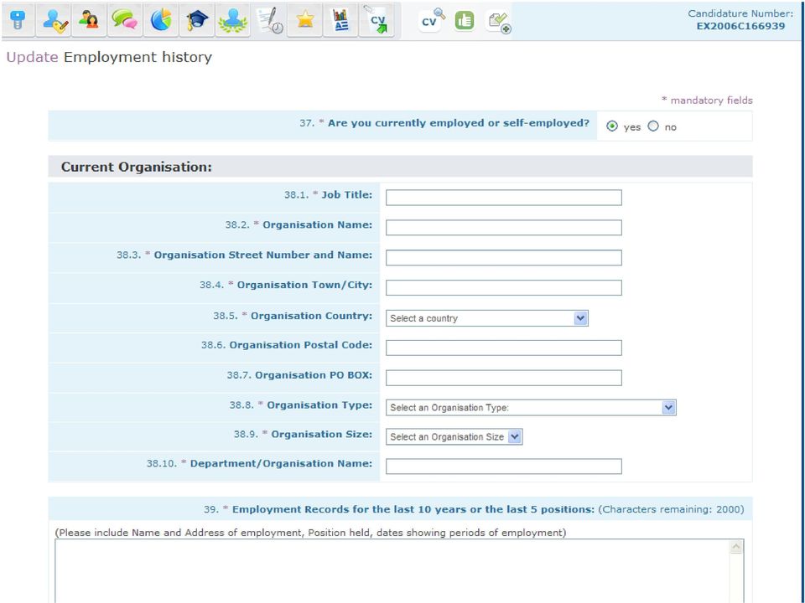Click the two people icon in the toolbar
The height and width of the screenshot is (603, 805).
[90, 20]
